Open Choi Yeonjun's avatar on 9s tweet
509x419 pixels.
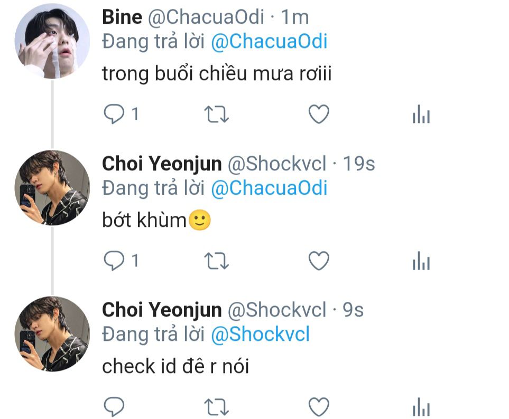(52, 334)
